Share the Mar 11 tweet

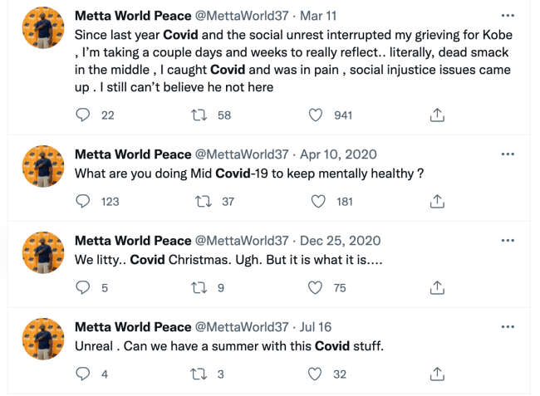coord(437,116)
